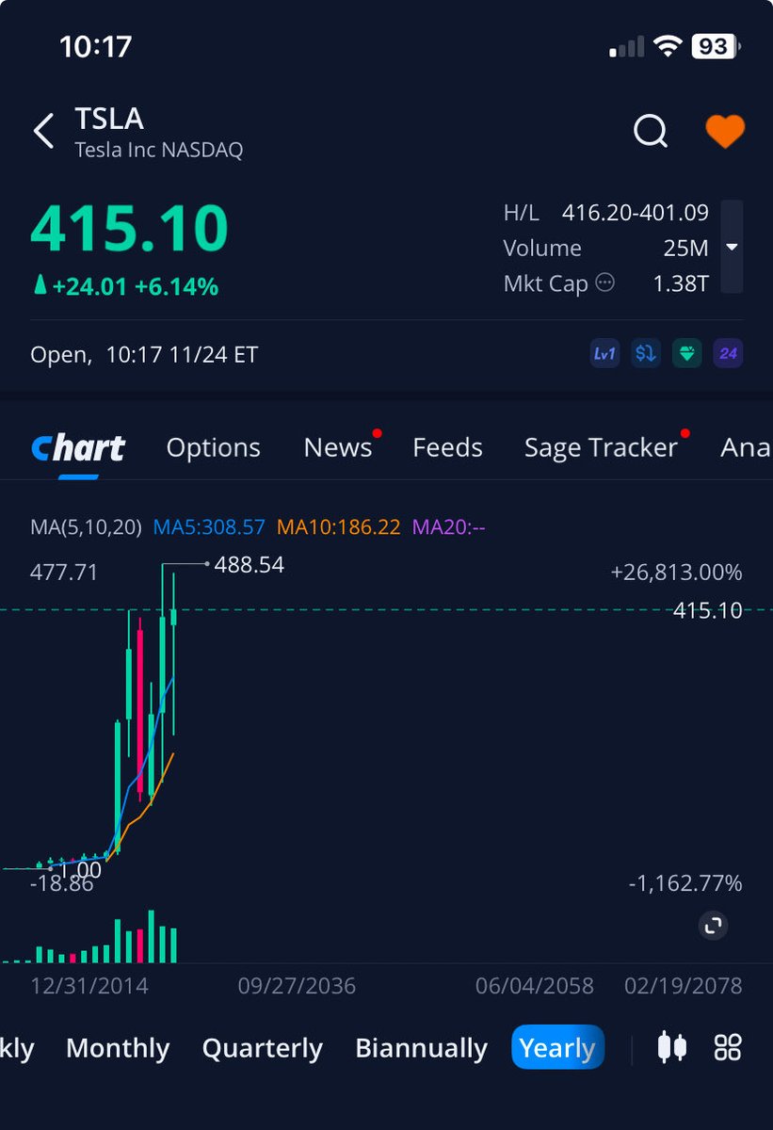The height and width of the screenshot is (1130, 773).
Task: Open search with the magnifier icon
Action: (x=650, y=132)
